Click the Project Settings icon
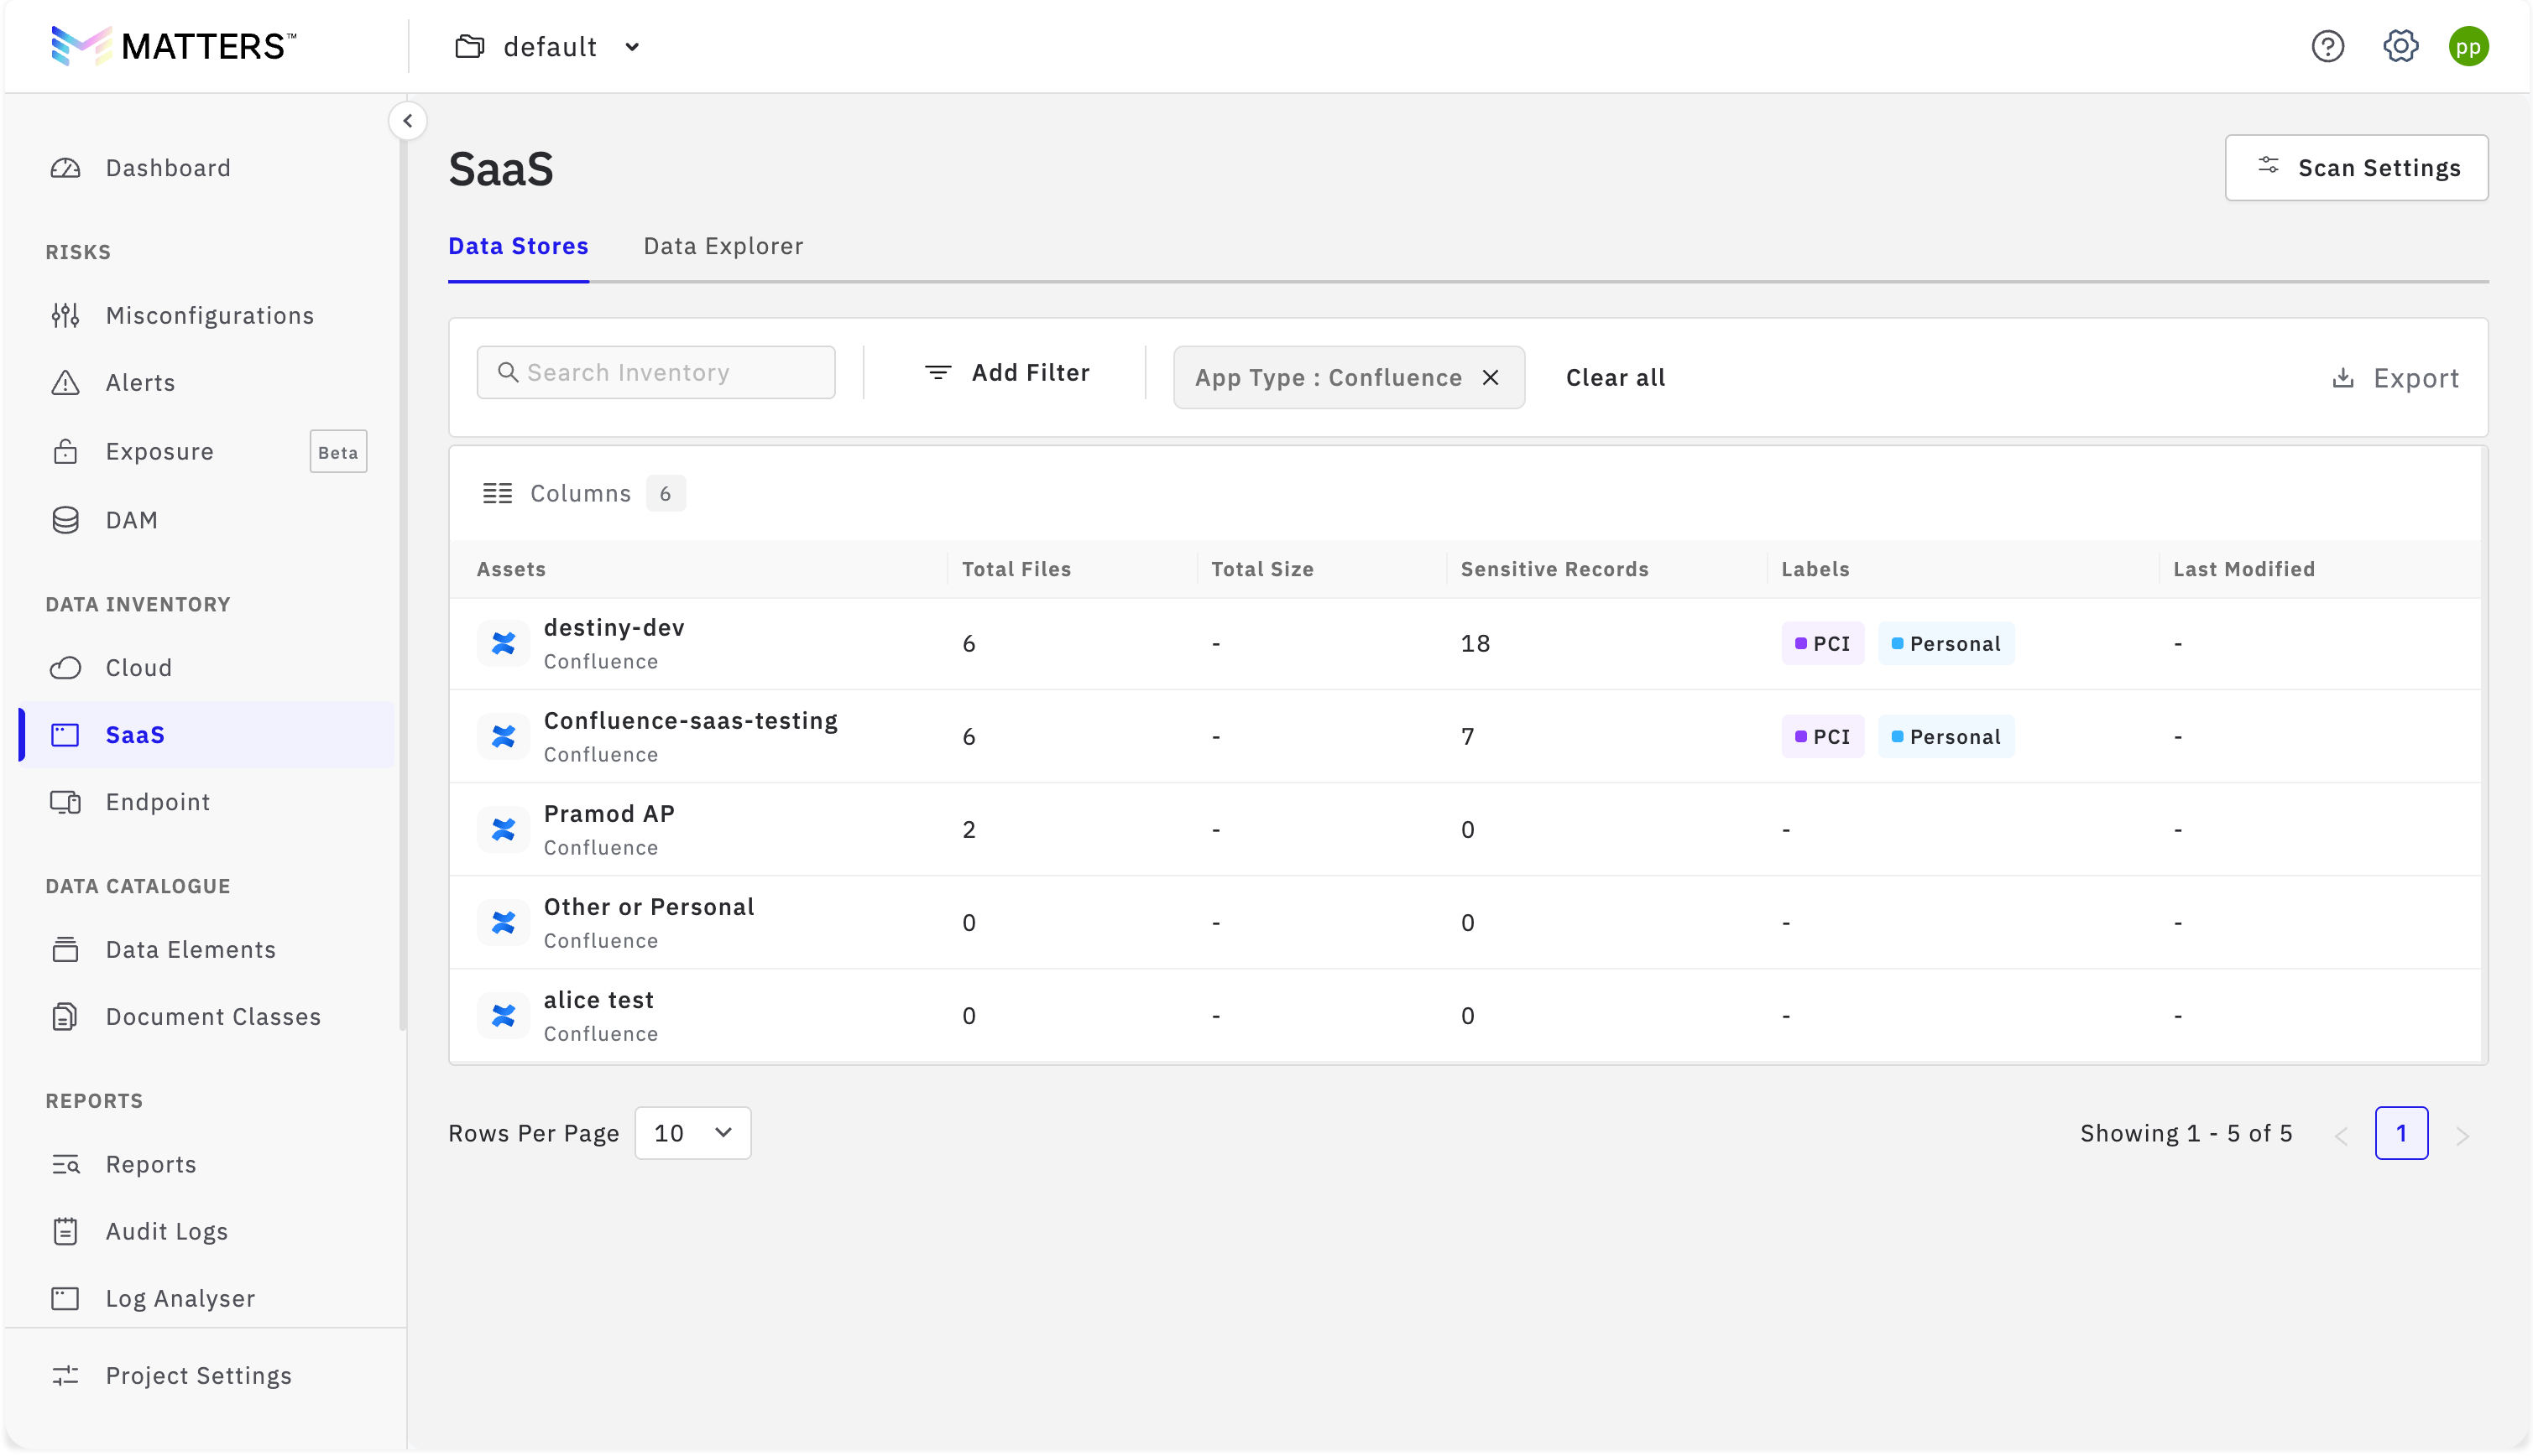 (65, 1376)
